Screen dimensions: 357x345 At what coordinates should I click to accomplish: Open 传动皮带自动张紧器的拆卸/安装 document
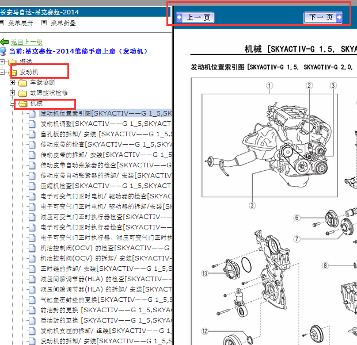106,175
